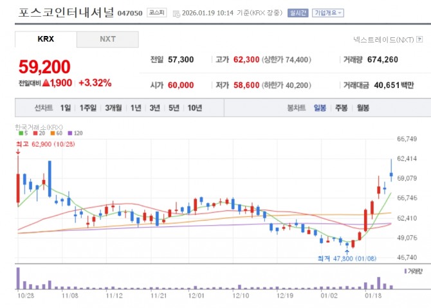This screenshot has height=308, width=431.
Task: Click the tallest volume bar at 10/28
Action: pyautogui.click(x=18, y=278)
